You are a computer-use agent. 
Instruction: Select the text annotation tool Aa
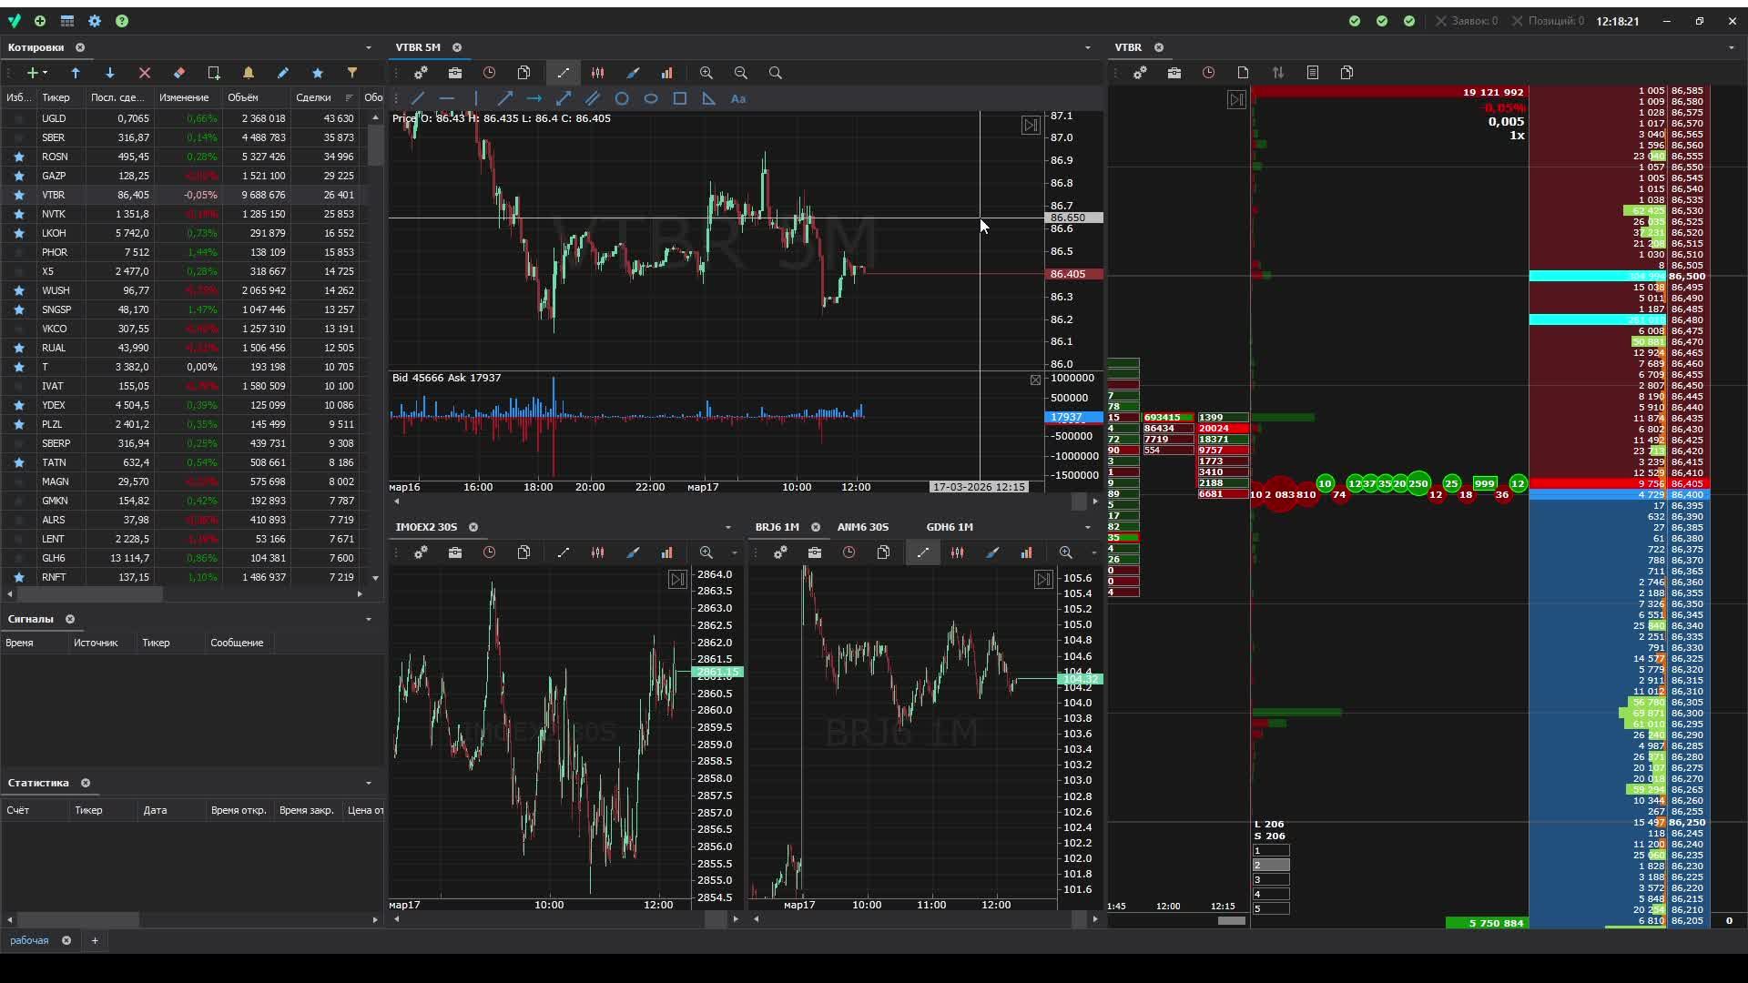(738, 98)
